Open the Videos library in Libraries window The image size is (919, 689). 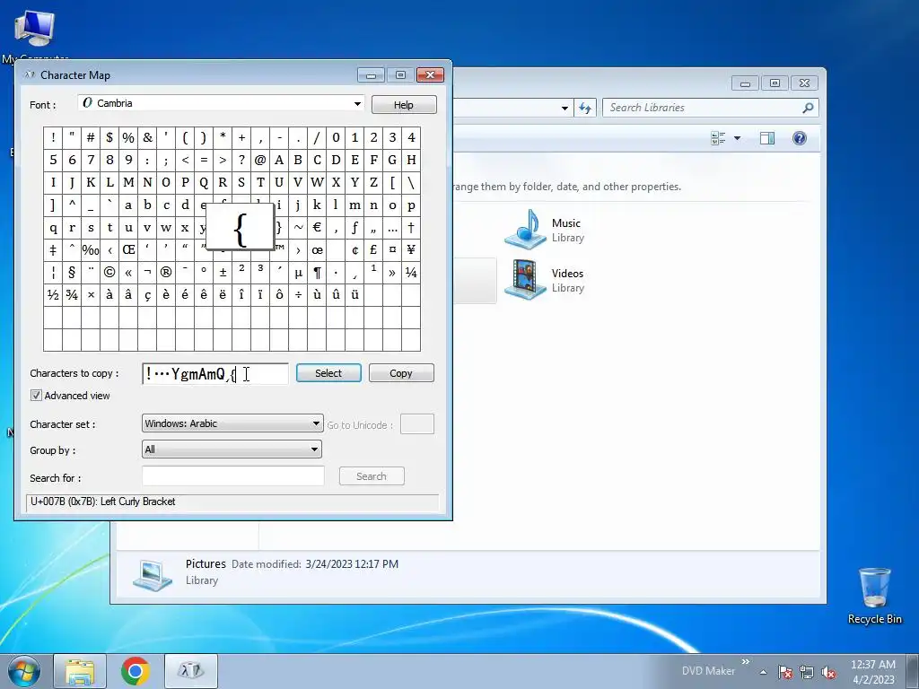point(546,280)
